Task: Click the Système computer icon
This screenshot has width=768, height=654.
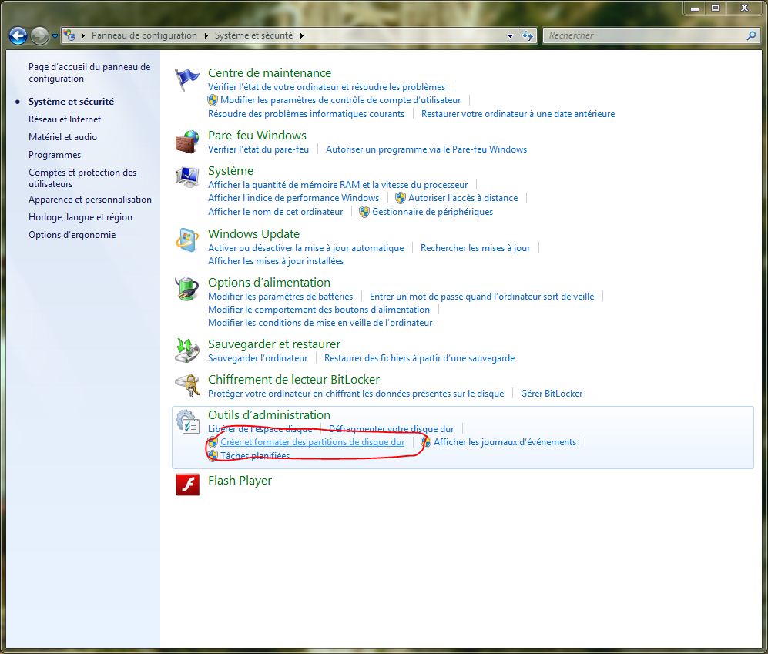Action: 187,177
